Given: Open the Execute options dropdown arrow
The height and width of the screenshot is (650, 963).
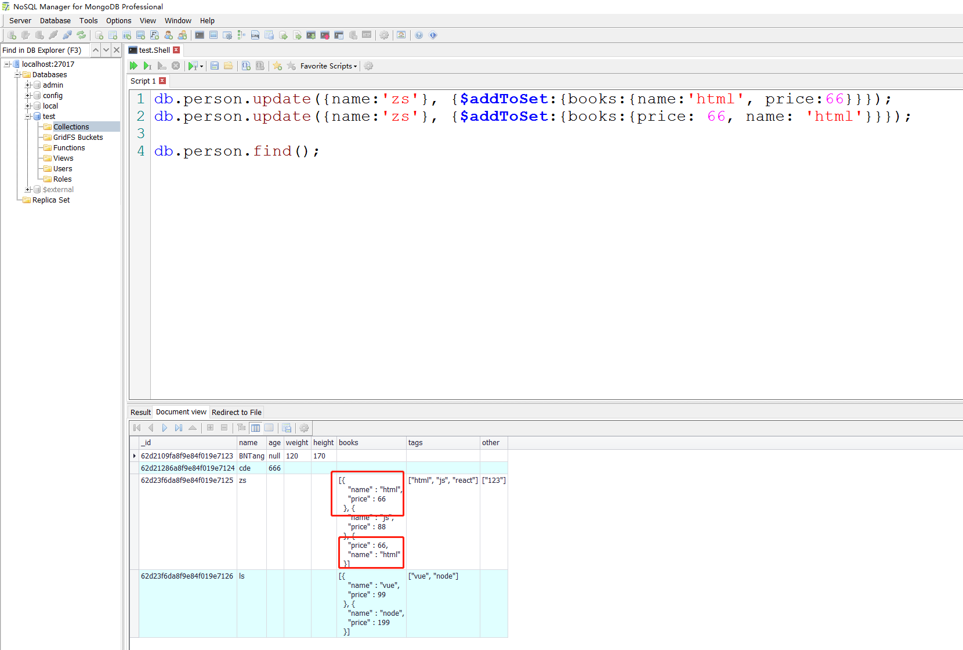Looking at the screenshot, I should tap(201, 66).
